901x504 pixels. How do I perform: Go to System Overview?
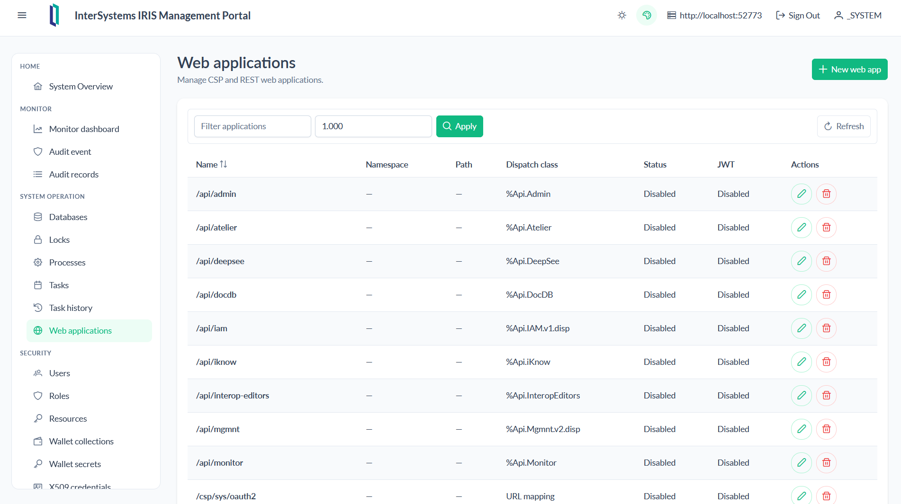pyautogui.click(x=89, y=87)
